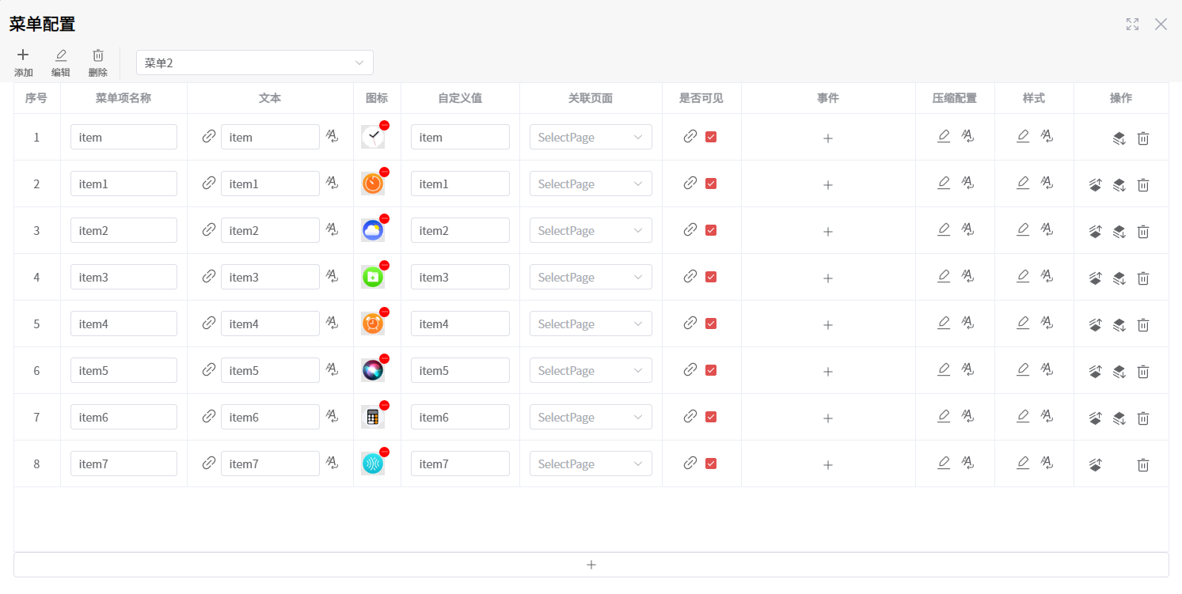This screenshot has width=1182, height=594.
Task: Click the 删除 (delete) trash toolbar icon
Action: (98, 62)
